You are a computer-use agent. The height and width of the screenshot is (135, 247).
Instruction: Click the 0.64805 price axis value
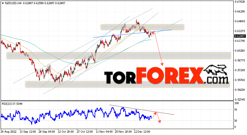coord(240,21)
